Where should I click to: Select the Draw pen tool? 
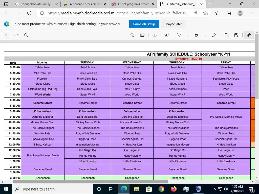tap(179, 35)
